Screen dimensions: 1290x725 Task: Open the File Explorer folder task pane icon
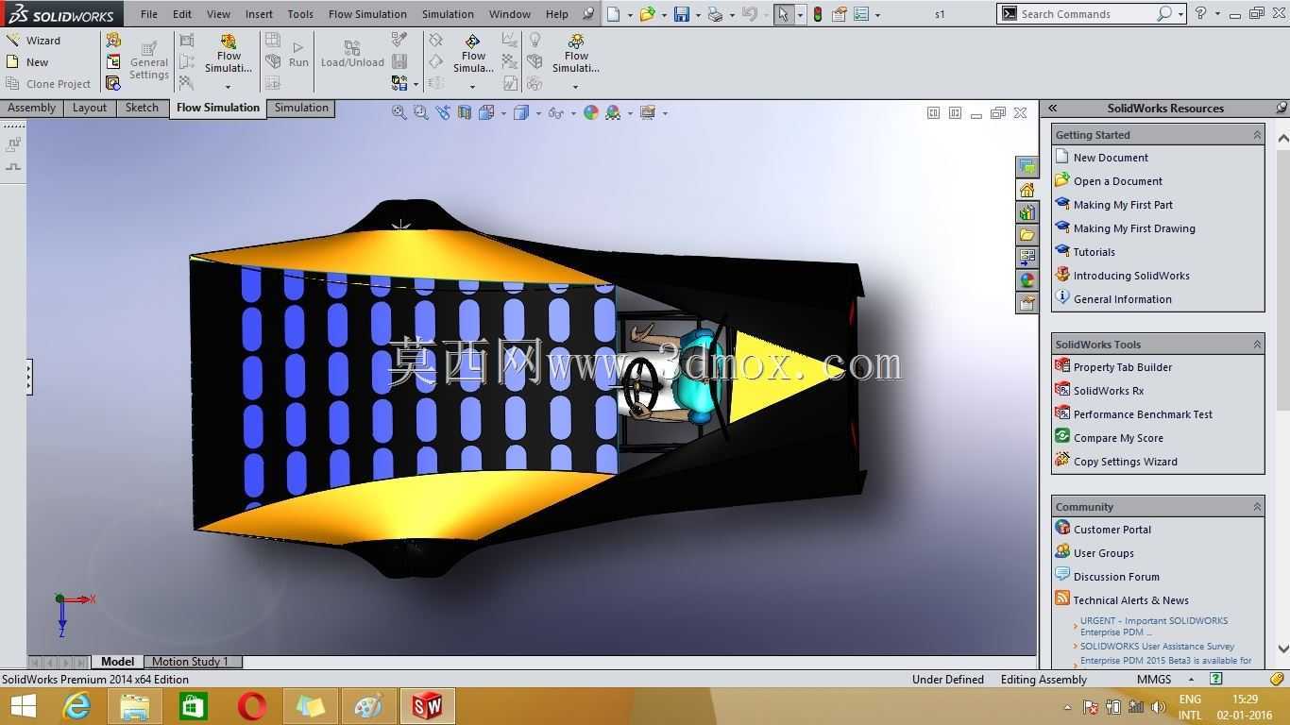point(1027,235)
